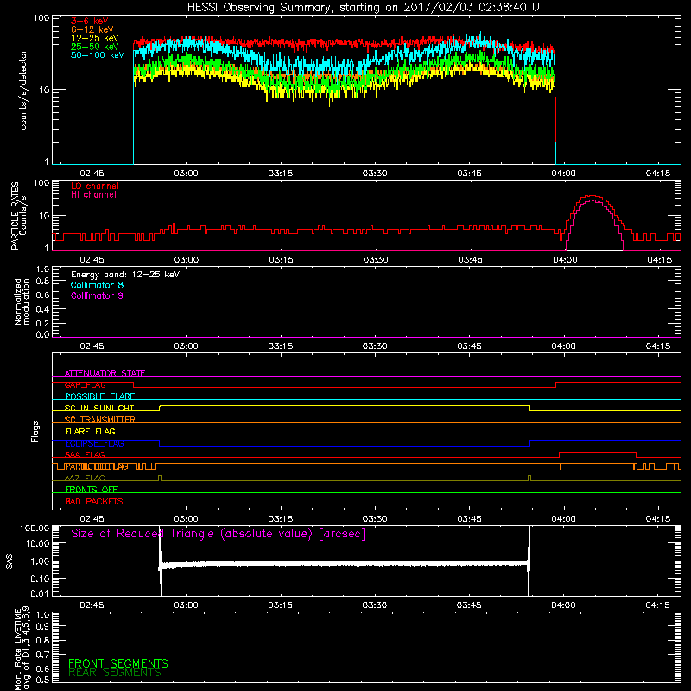The width and height of the screenshot is (691, 691).
Task: Click the counts/s/detector axis label
Action: 23,90
